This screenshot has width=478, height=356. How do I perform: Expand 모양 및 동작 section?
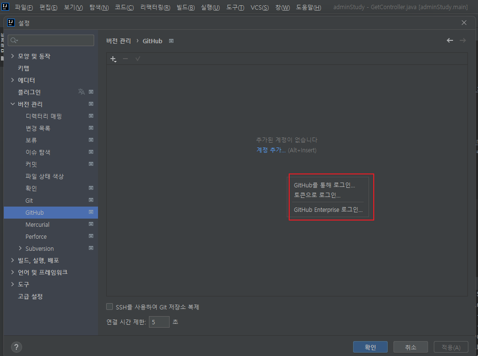point(12,56)
